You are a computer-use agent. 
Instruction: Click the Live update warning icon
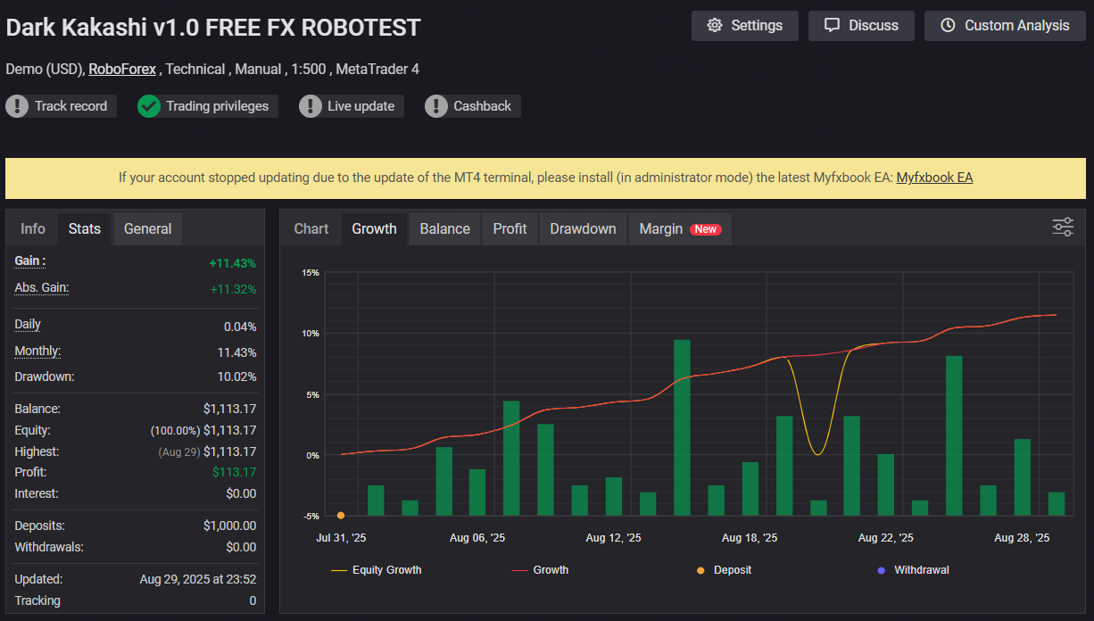[x=310, y=106]
